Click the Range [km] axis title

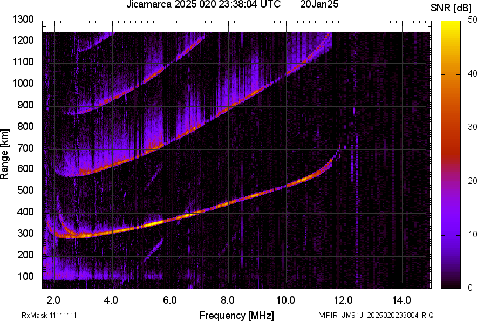point(5,154)
